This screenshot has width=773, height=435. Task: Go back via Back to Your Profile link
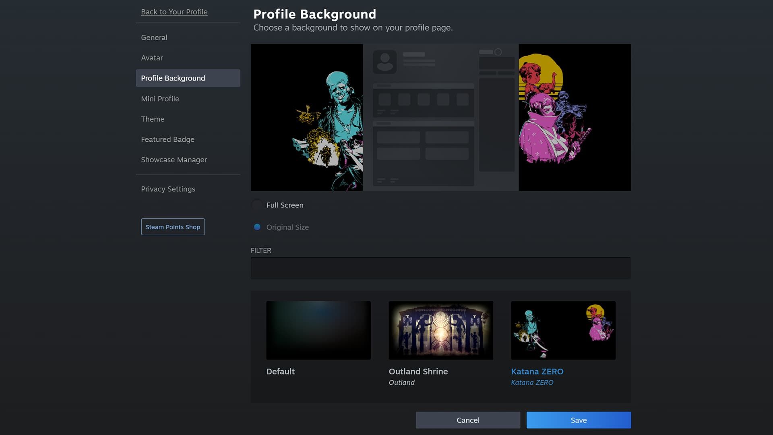[x=174, y=12]
